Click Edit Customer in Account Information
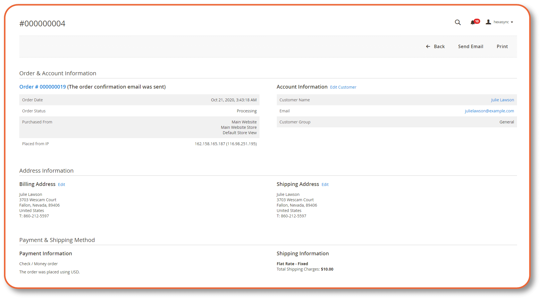Screen dimensions: 542x300 pos(343,87)
